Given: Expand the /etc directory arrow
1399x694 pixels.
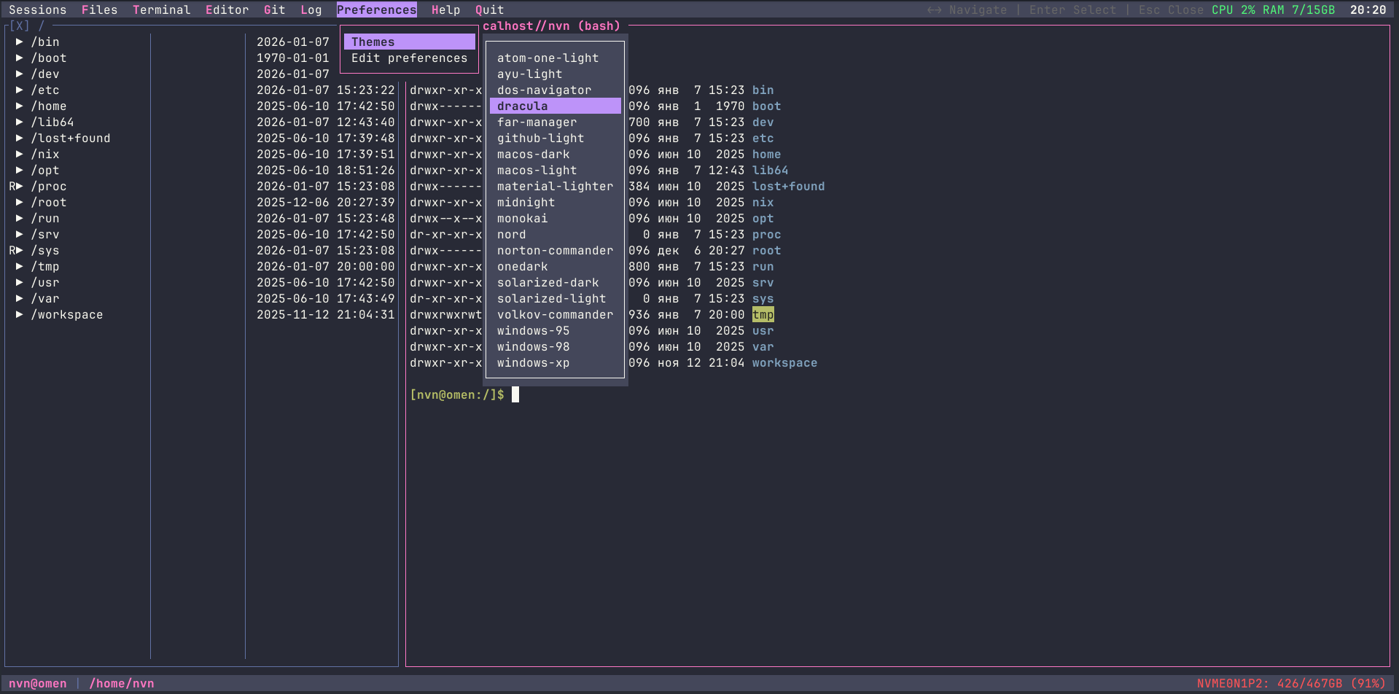Looking at the screenshot, I should pyautogui.click(x=20, y=90).
